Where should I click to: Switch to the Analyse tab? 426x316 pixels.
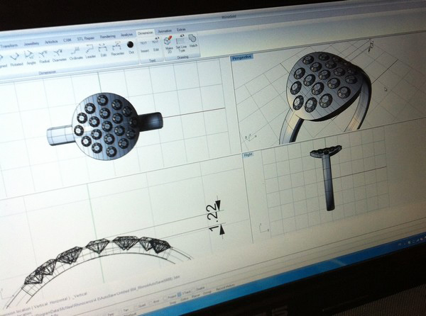click(127, 35)
